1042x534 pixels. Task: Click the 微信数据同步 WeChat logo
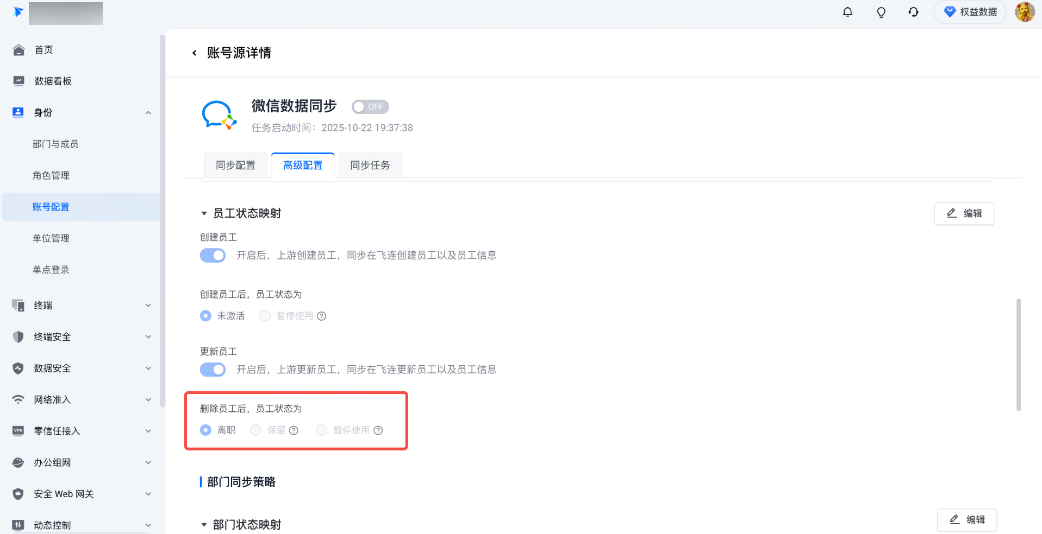219,115
